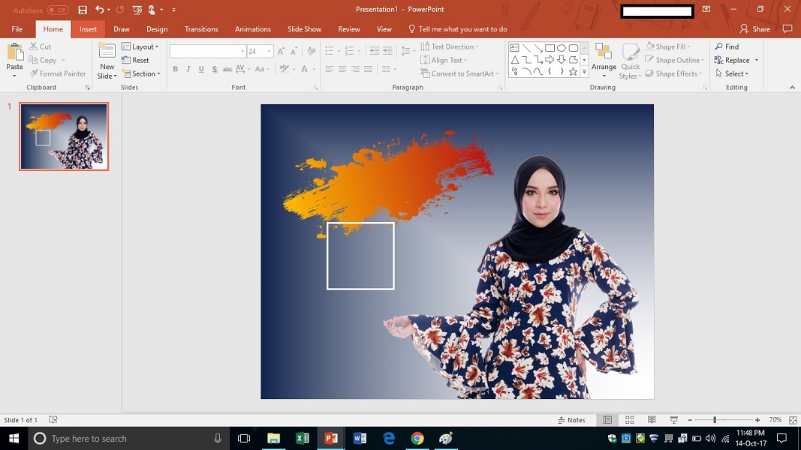Click the Find button
This screenshot has width=801, height=450.
pos(727,46)
